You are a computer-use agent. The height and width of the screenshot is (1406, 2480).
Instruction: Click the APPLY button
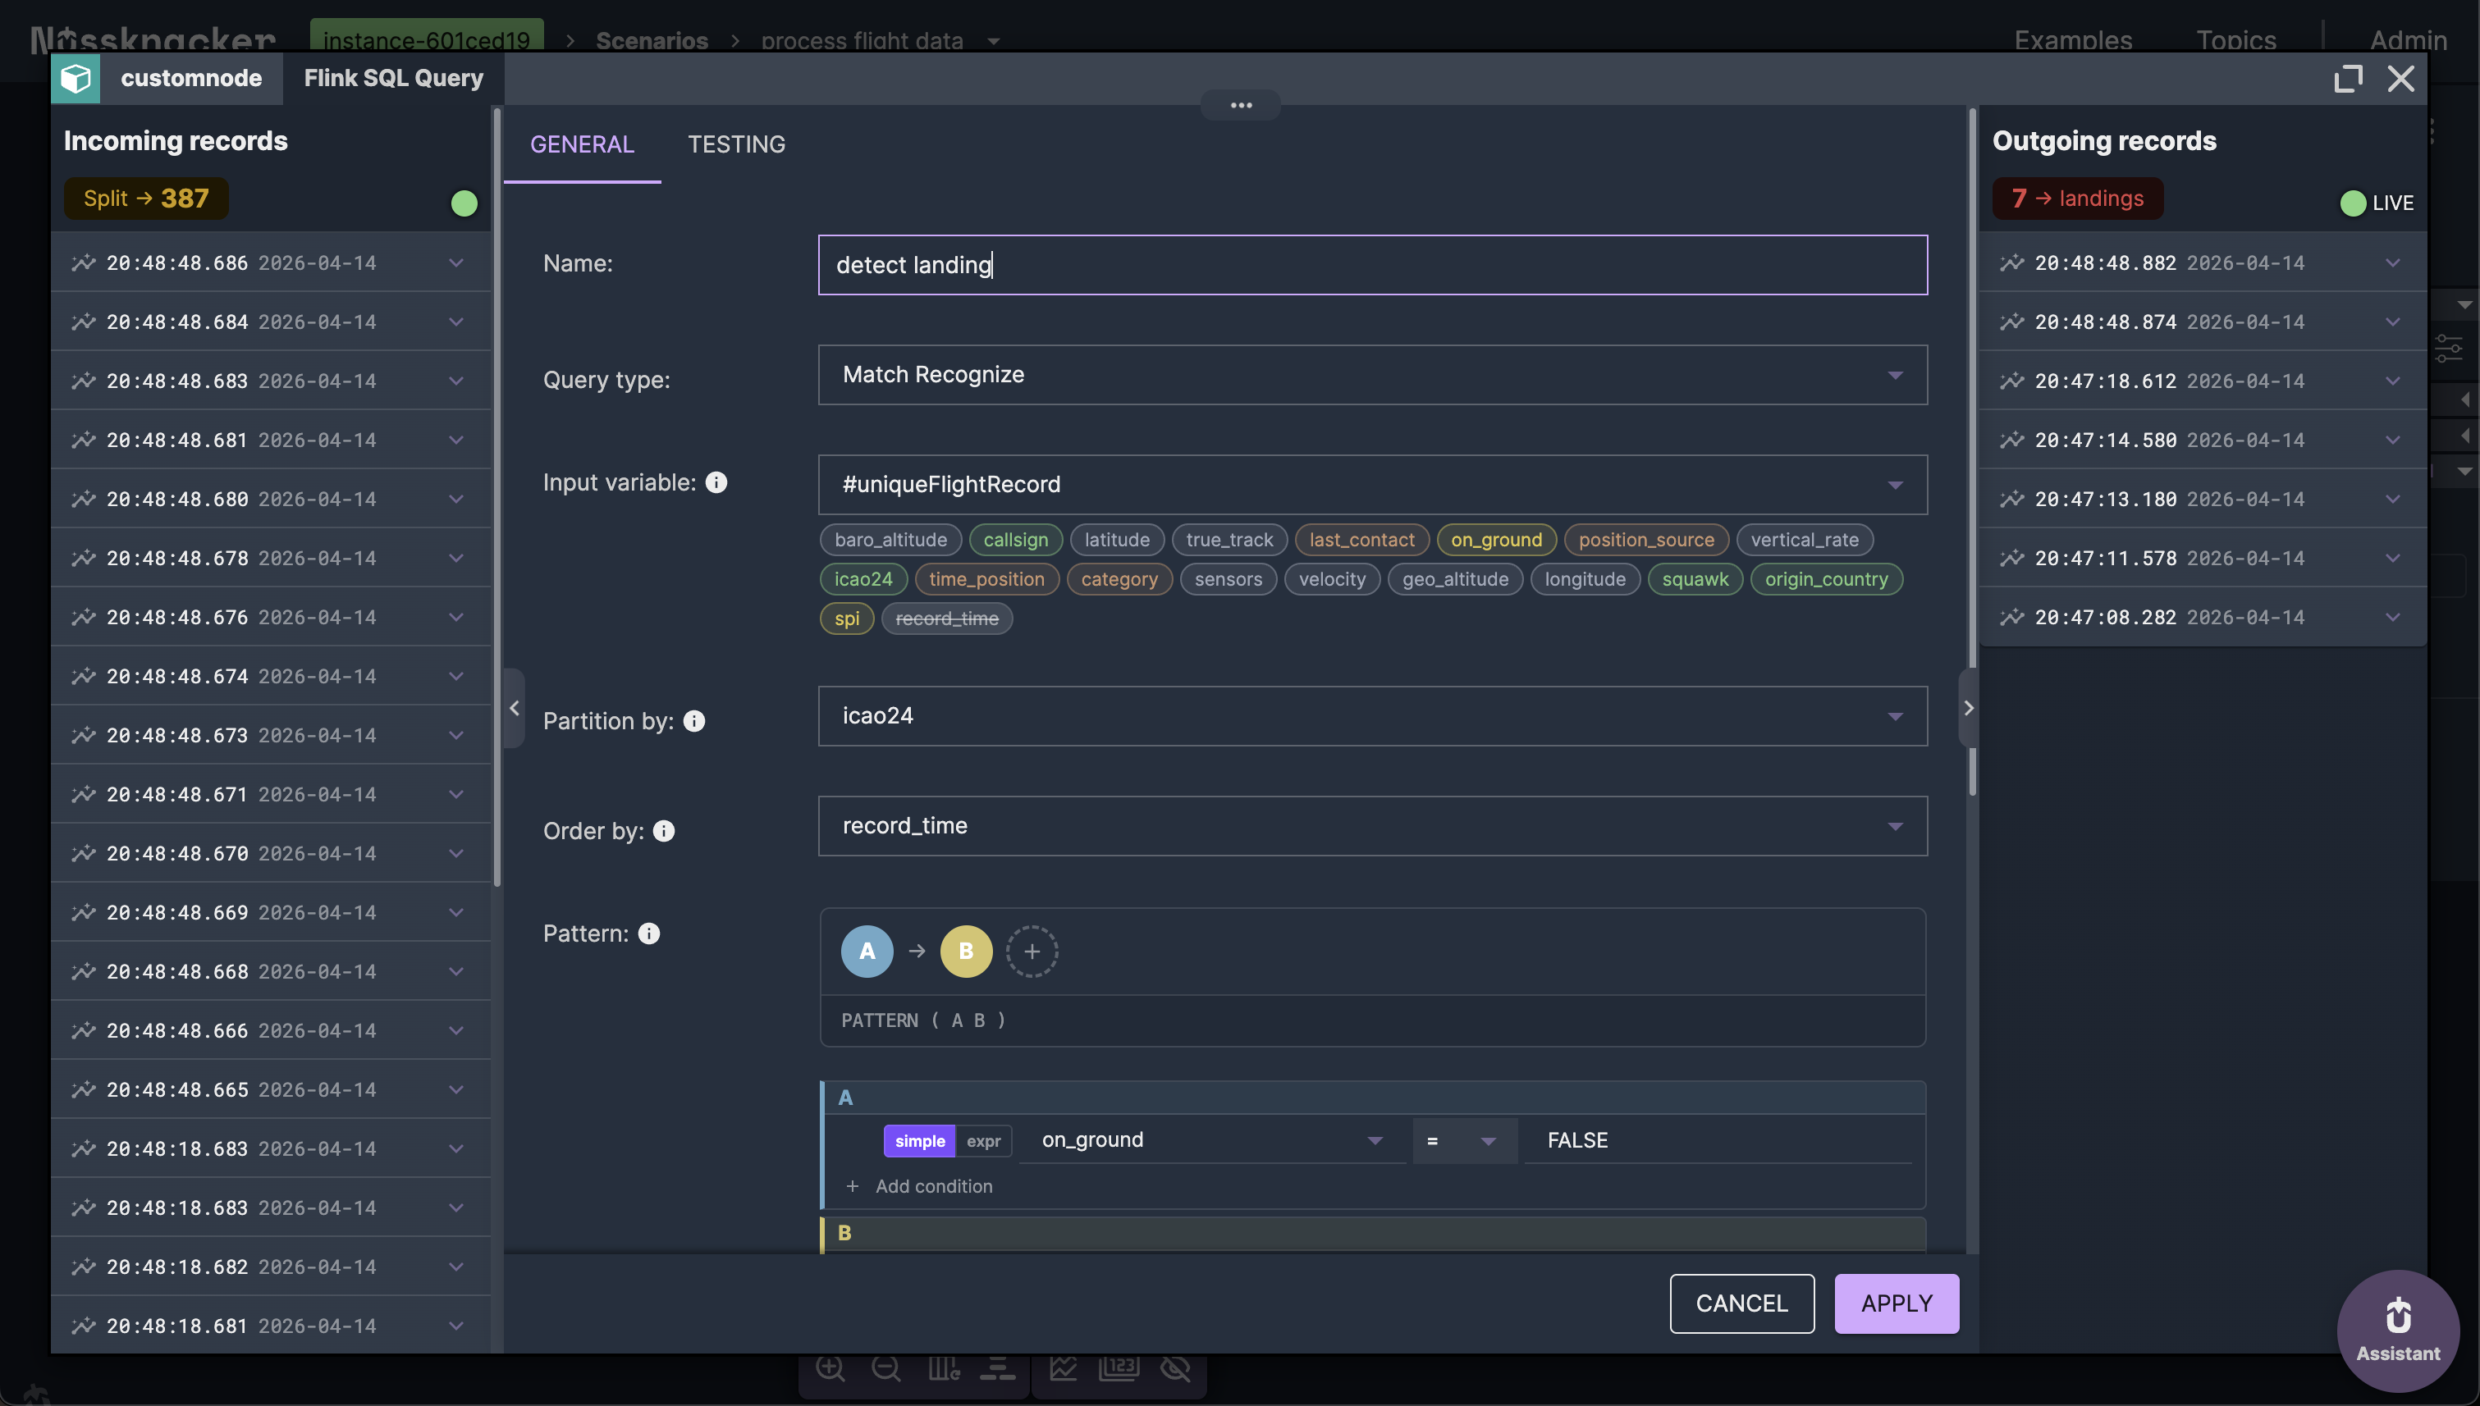[x=1896, y=1303]
